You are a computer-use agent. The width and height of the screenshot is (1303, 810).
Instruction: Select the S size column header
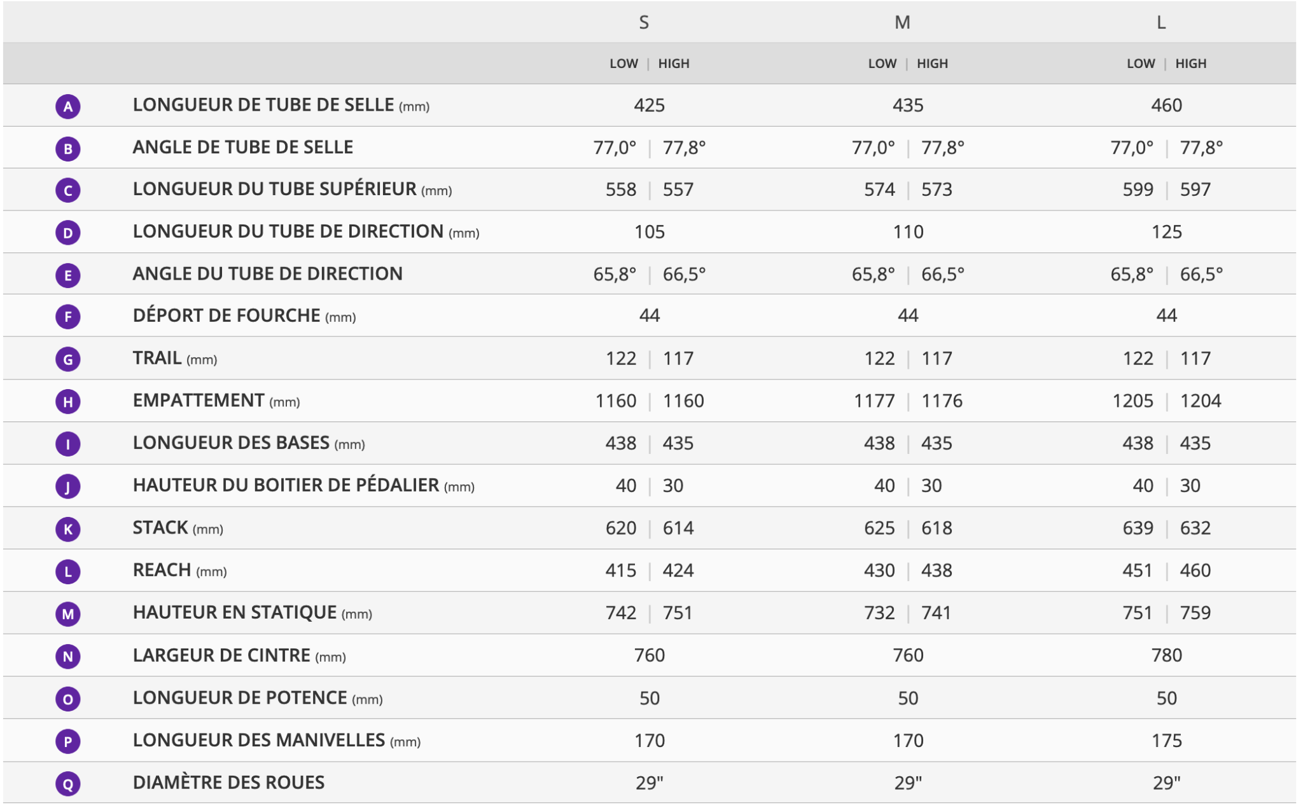pyautogui.click(x=644, y=23)
